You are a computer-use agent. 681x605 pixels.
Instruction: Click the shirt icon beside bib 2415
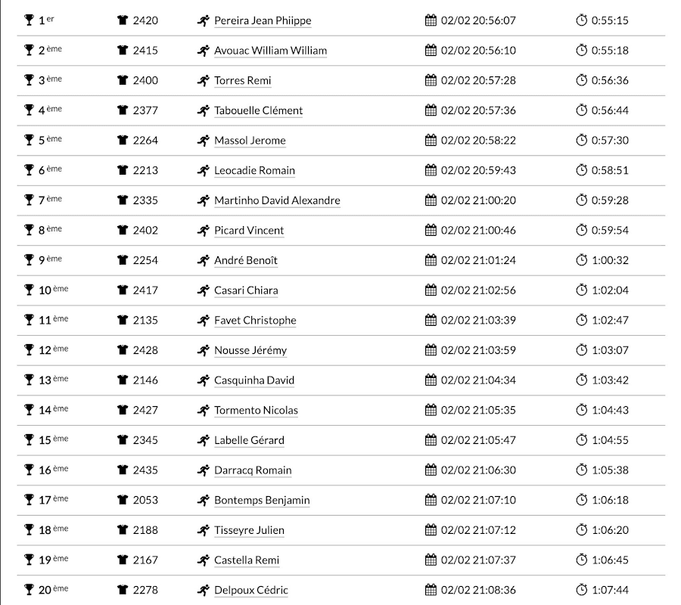[x=123, y=51]
